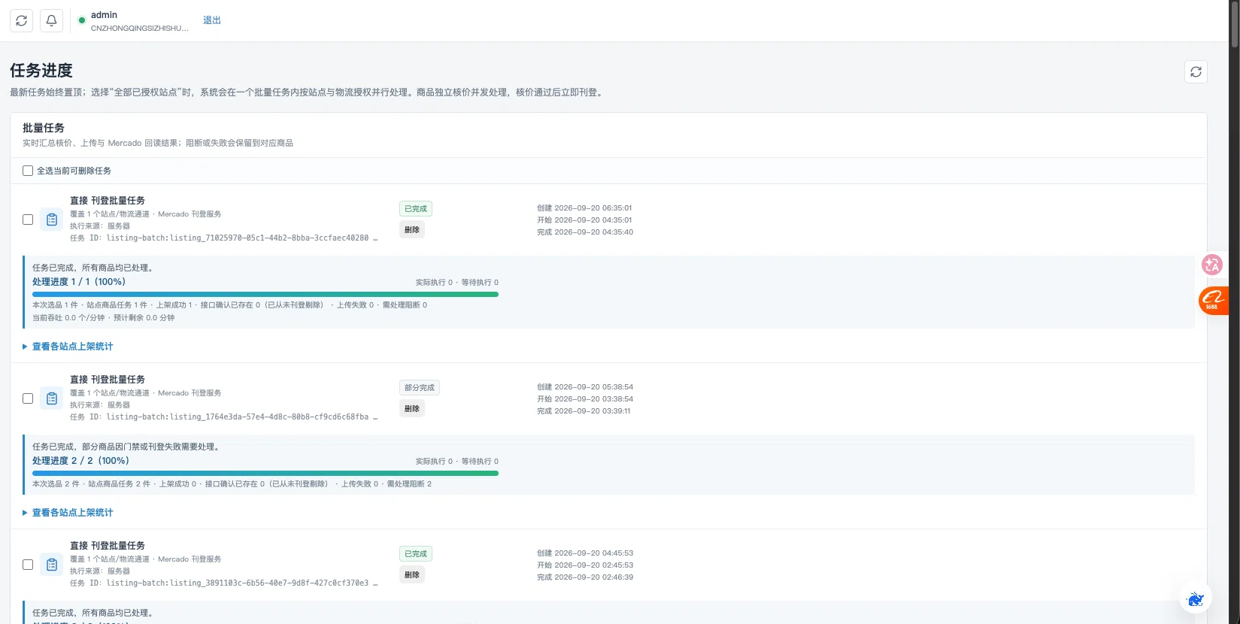Click the green online status dot beside admin
The image size is (1240, 624).
[82, 20]
